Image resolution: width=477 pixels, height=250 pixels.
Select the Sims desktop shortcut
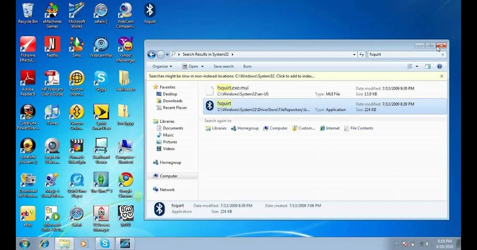click(77, 47)
